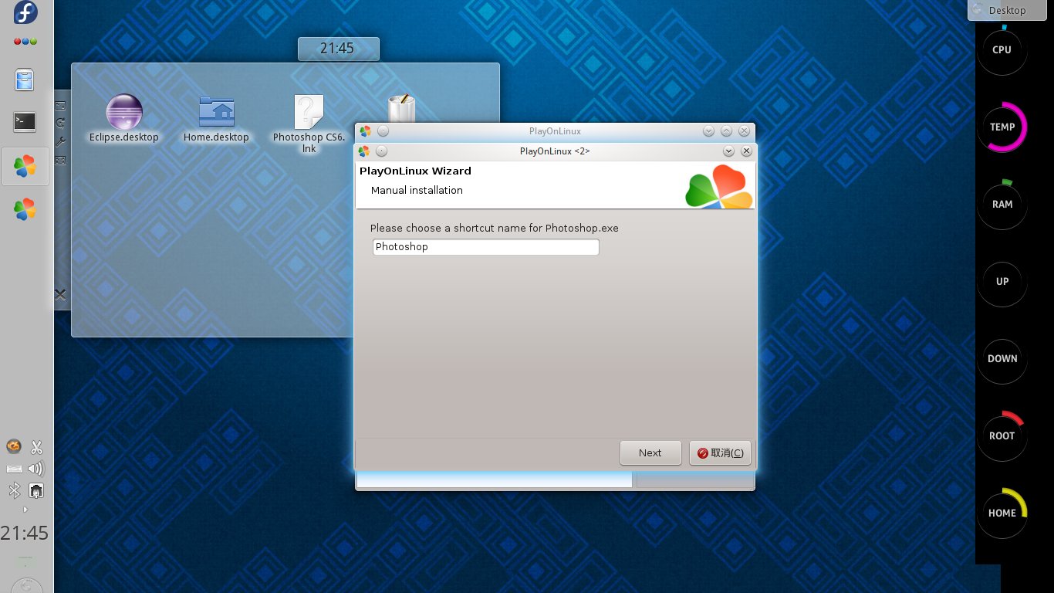The height and width of the screenshot is (593, 1054).
Task: Shade the PlayOnLinux <2> wizard window
Action: 728,151
